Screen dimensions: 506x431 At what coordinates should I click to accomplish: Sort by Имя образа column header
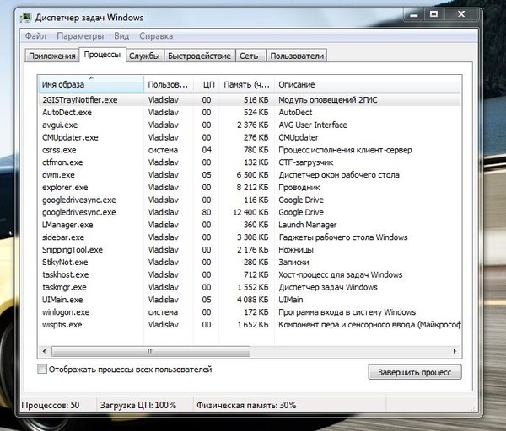tap(91, 84)
